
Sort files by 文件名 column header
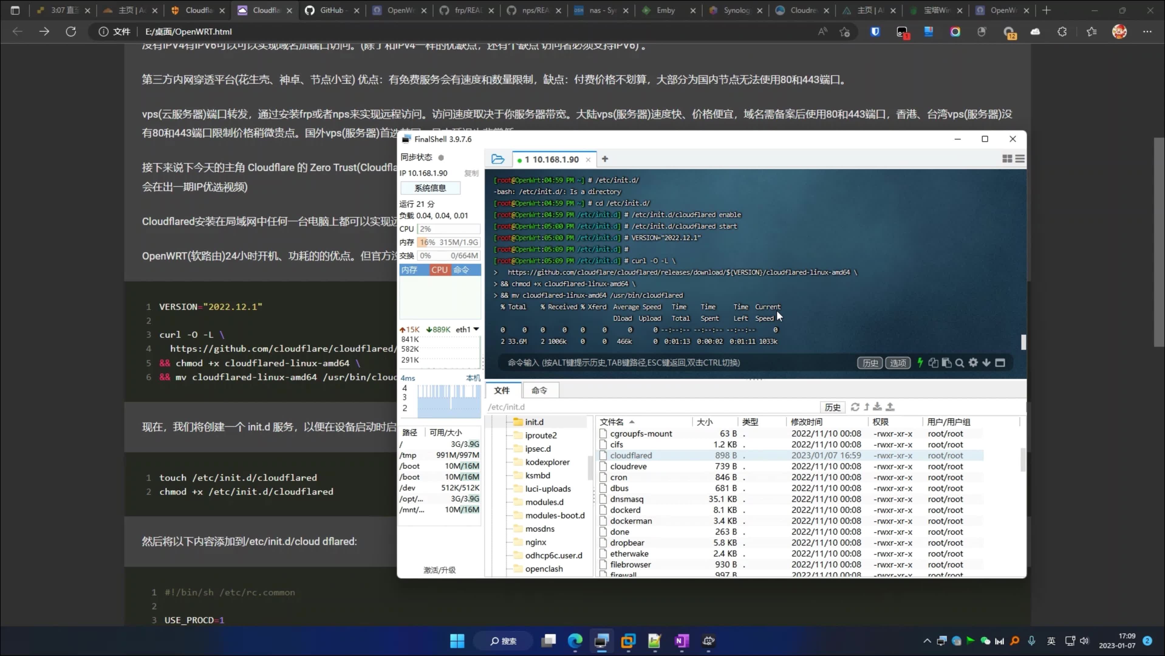[611, 422]
